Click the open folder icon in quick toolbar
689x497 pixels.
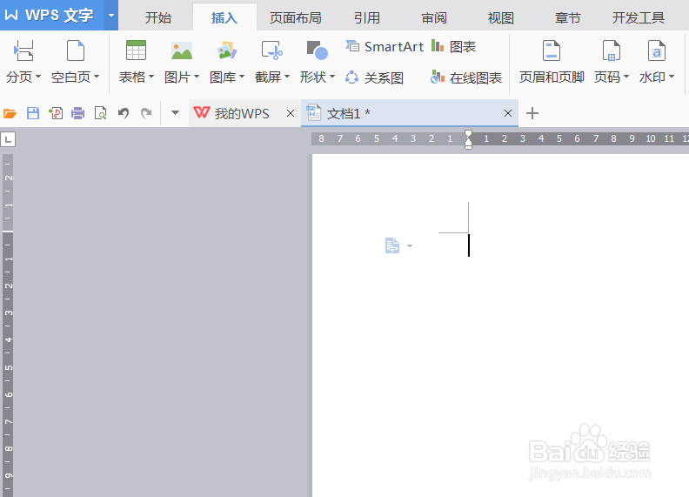point(10,113)
